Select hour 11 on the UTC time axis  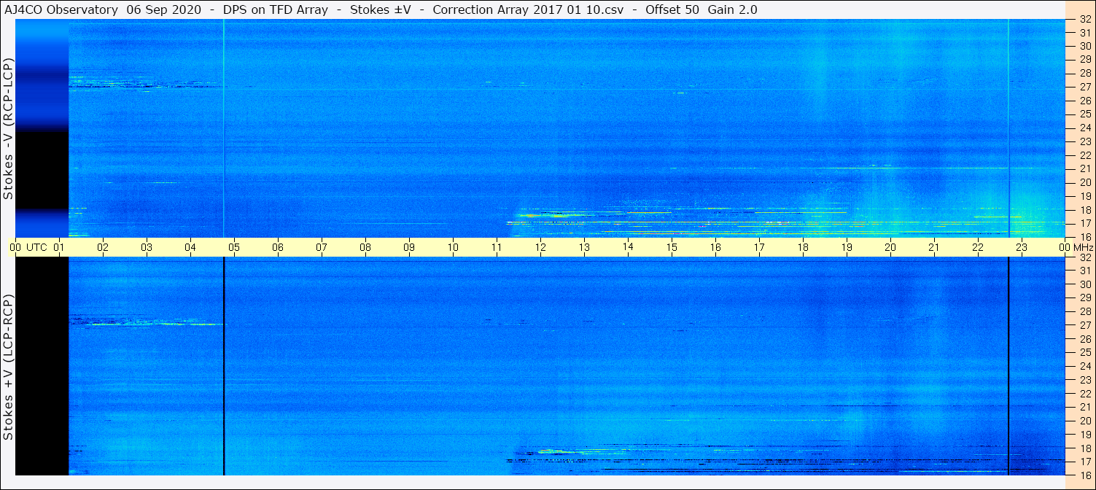497,247
